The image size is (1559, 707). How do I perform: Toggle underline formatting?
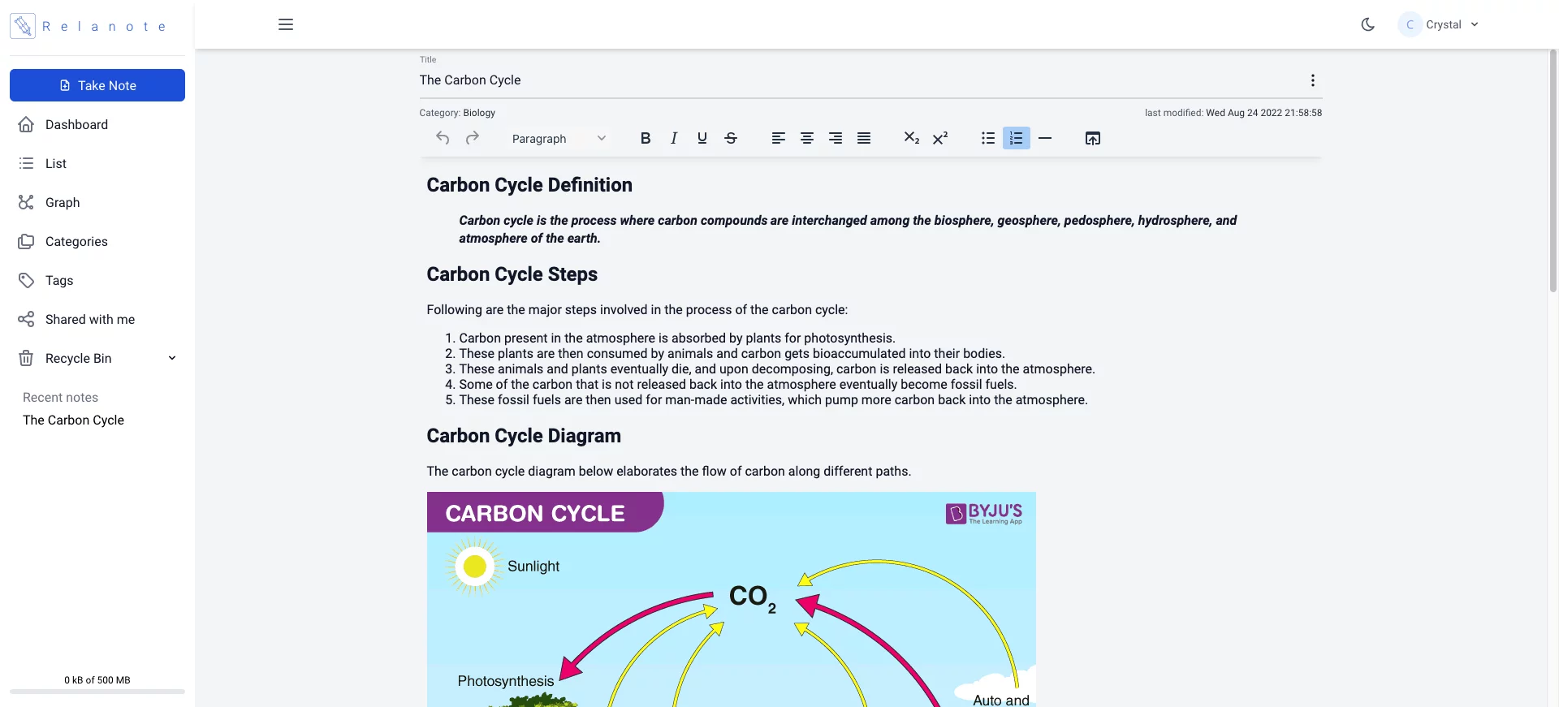click(702, 138)
